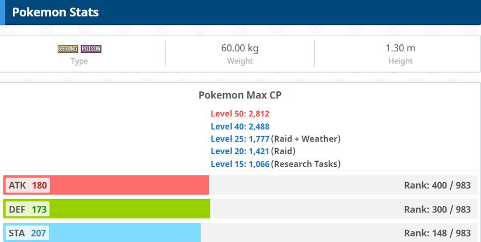This screenshot has width=481, height=242.
Task: Select the Level 20: 1,421 value
Action: tap(240, 151)
